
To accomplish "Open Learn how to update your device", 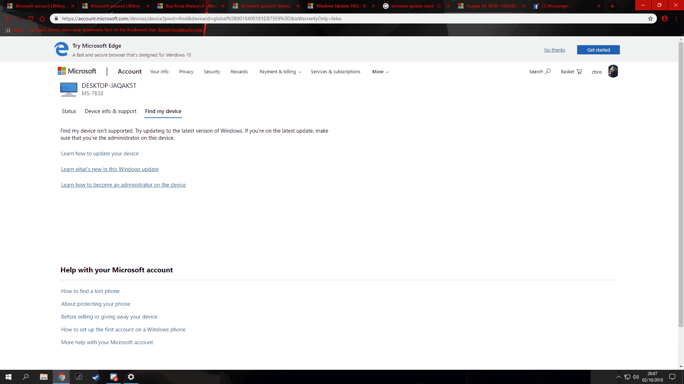I will 100,154.
